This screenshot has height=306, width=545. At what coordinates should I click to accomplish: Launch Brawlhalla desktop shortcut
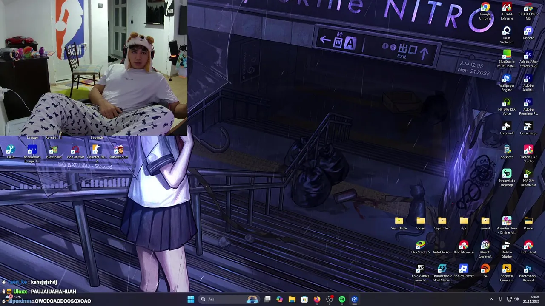point(54,152)
